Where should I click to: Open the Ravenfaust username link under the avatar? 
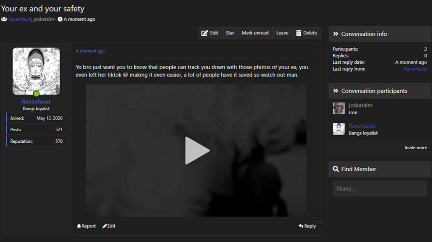tap(36, 102)
